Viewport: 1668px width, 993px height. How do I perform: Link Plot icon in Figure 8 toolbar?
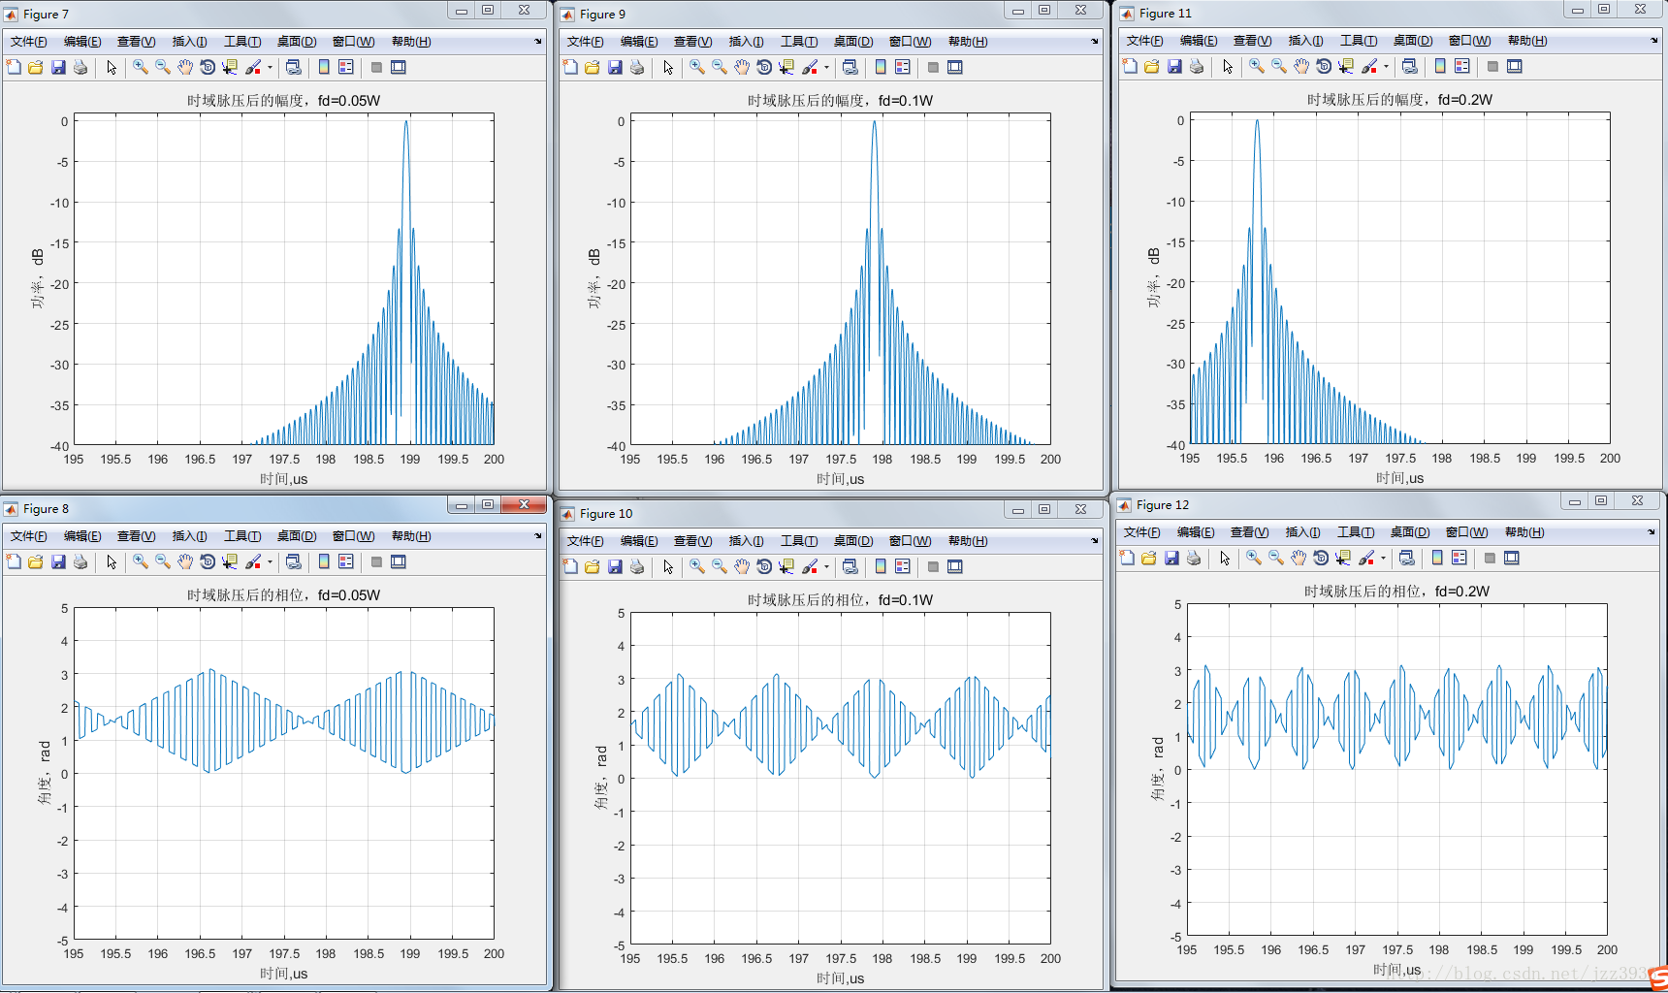[294, 561]
